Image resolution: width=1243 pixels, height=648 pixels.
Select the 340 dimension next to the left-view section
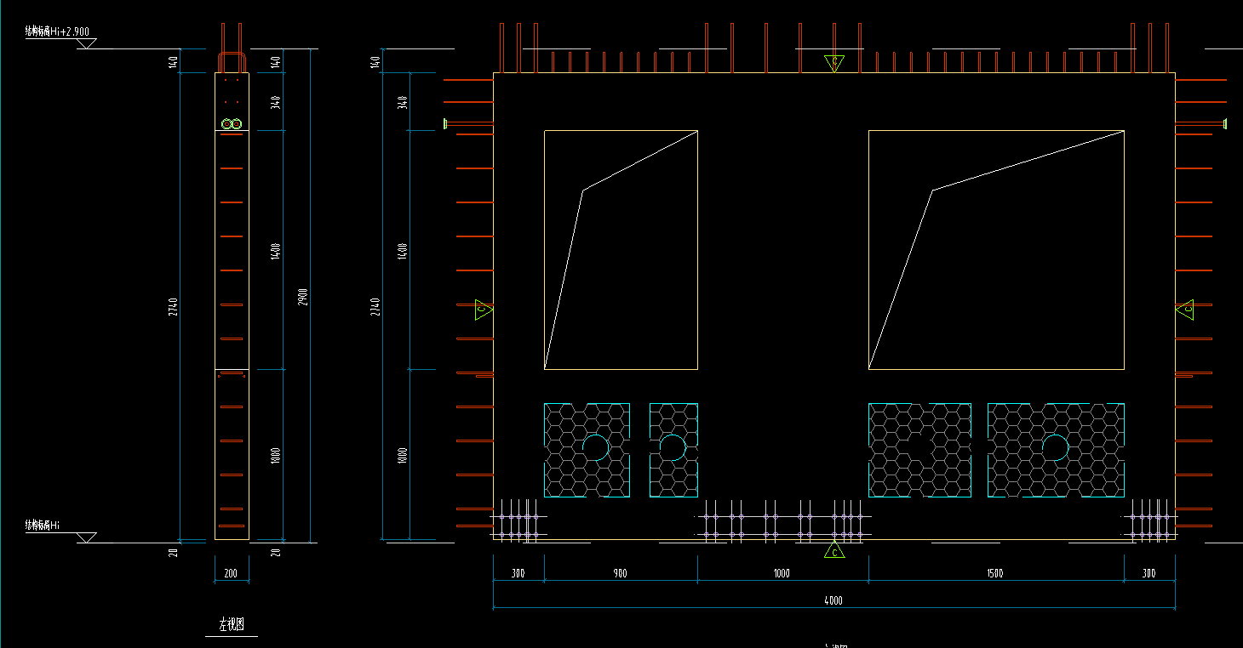(276, 102)
